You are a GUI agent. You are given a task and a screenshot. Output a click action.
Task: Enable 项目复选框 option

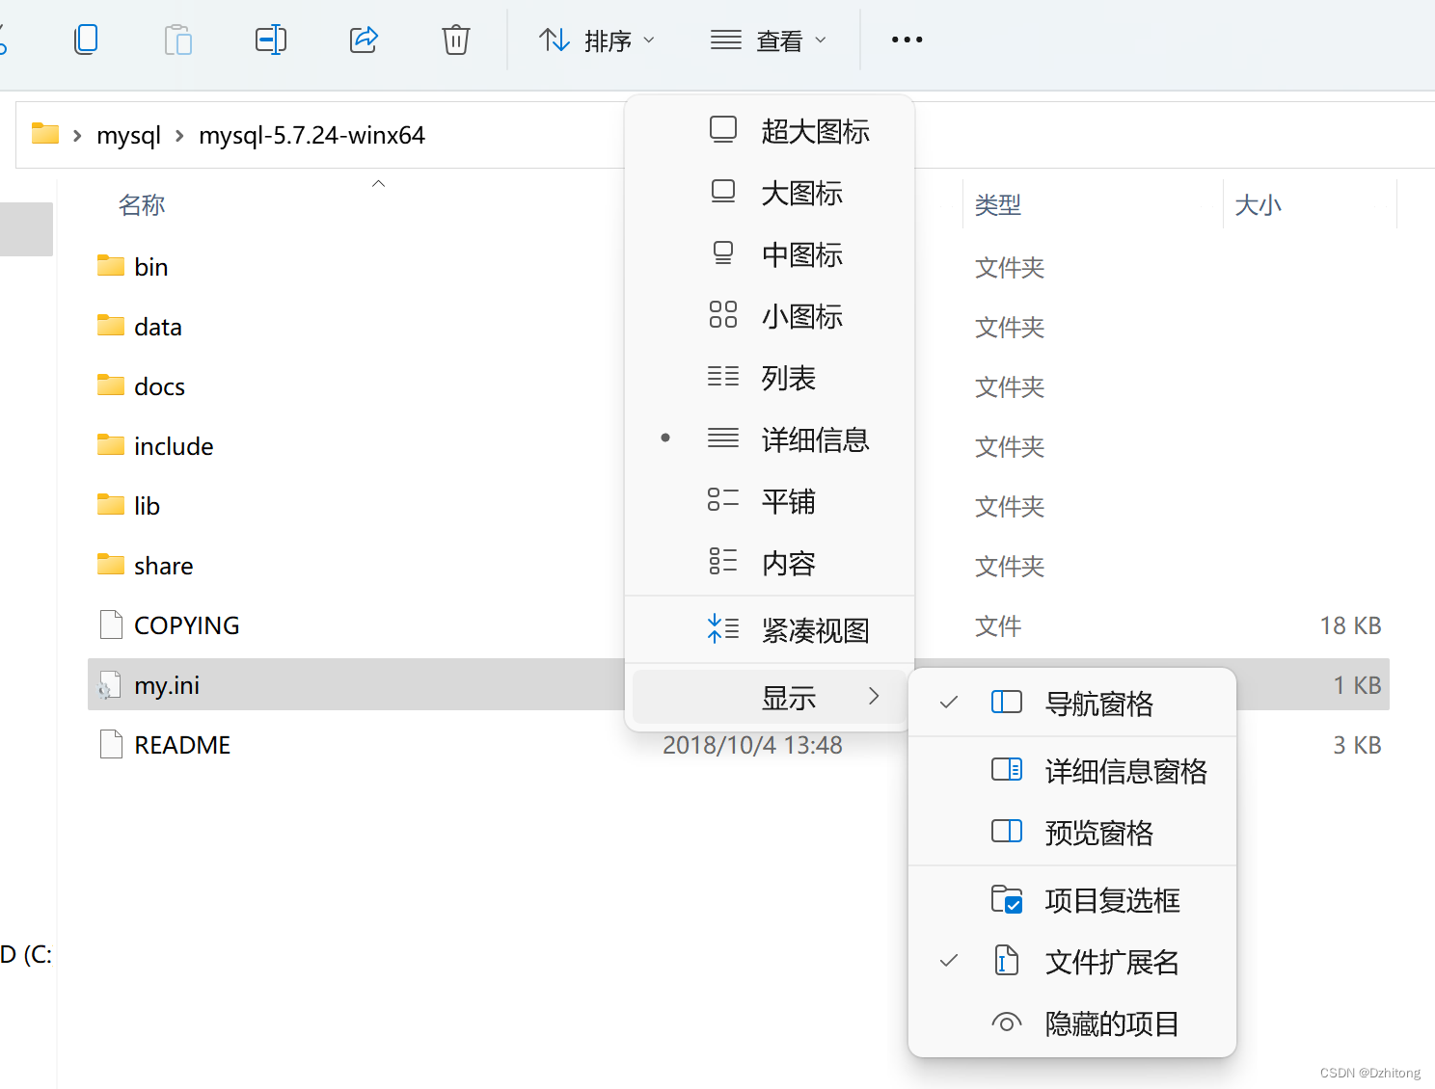coord(1112,899)
